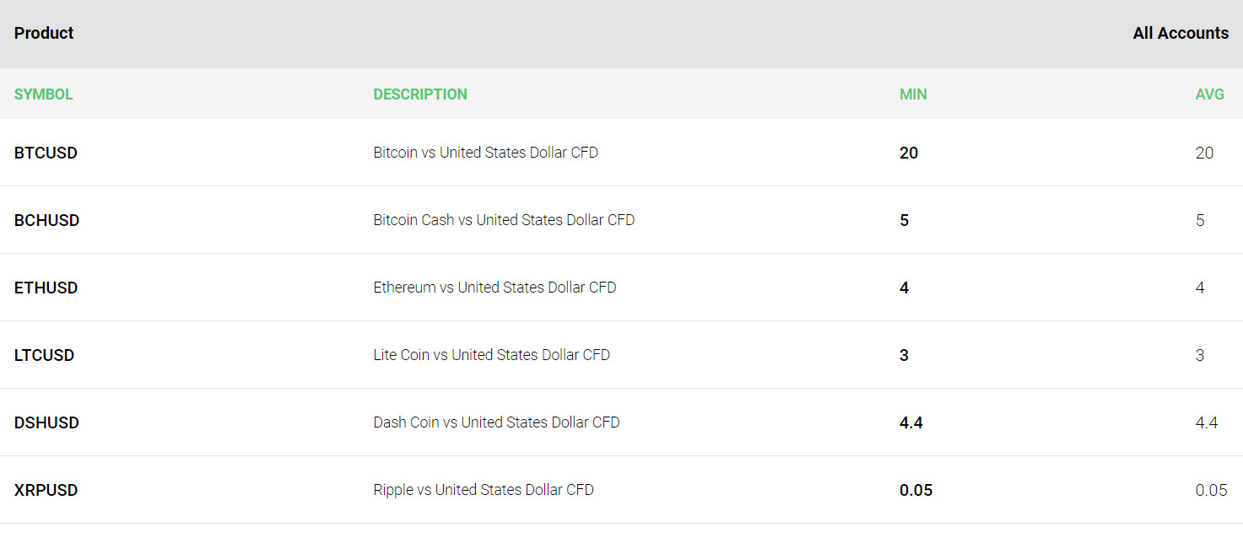Select the Ethereum vs United States Dollar description
Image resolution: width=1243 pixels, height=538 pixels.
tap(494, 288)
